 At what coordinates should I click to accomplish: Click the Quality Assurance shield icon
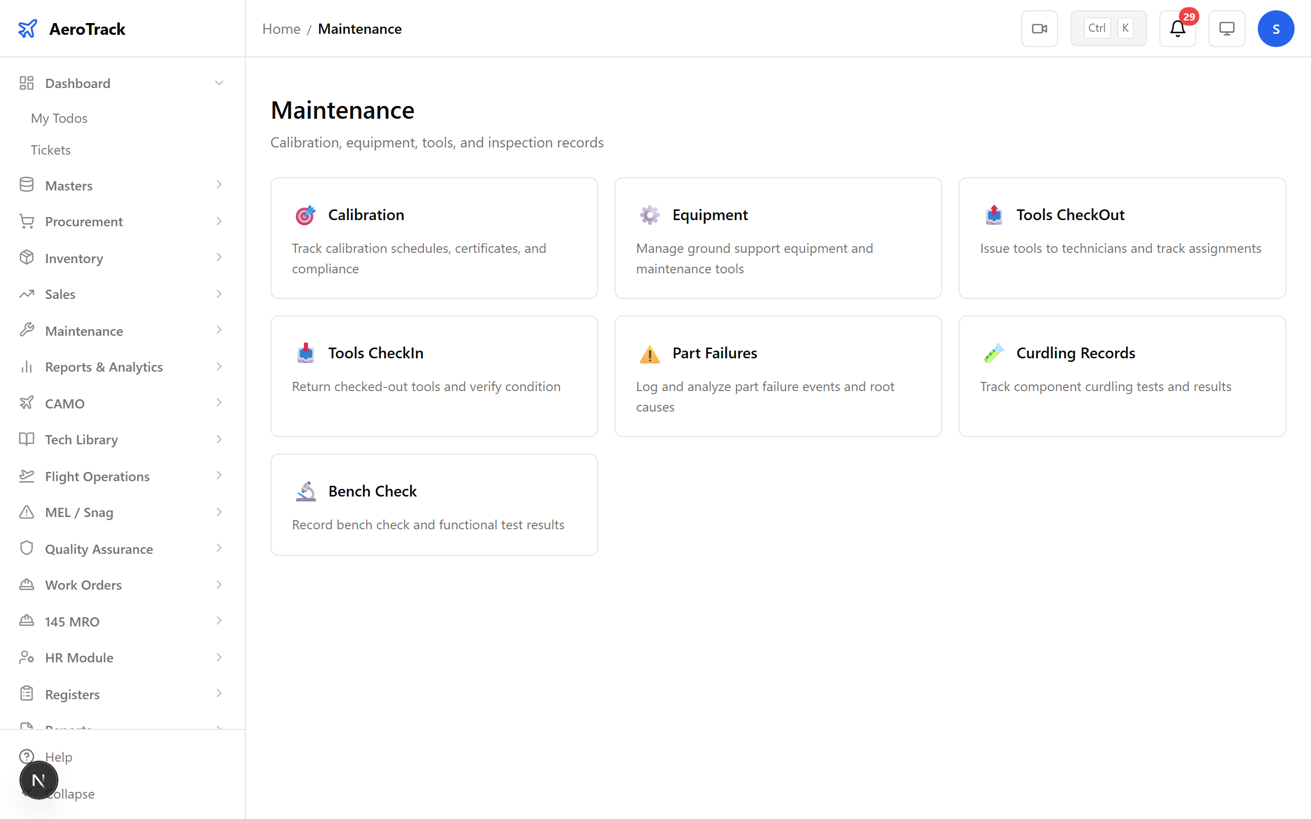[27, 548]
